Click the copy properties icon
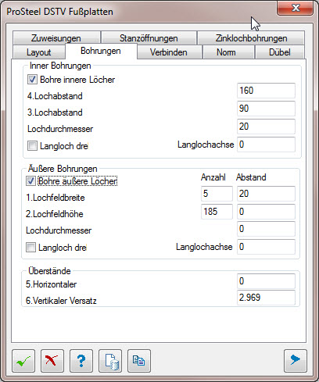Screen dimensions: 319x382 [x=139, y=361]
